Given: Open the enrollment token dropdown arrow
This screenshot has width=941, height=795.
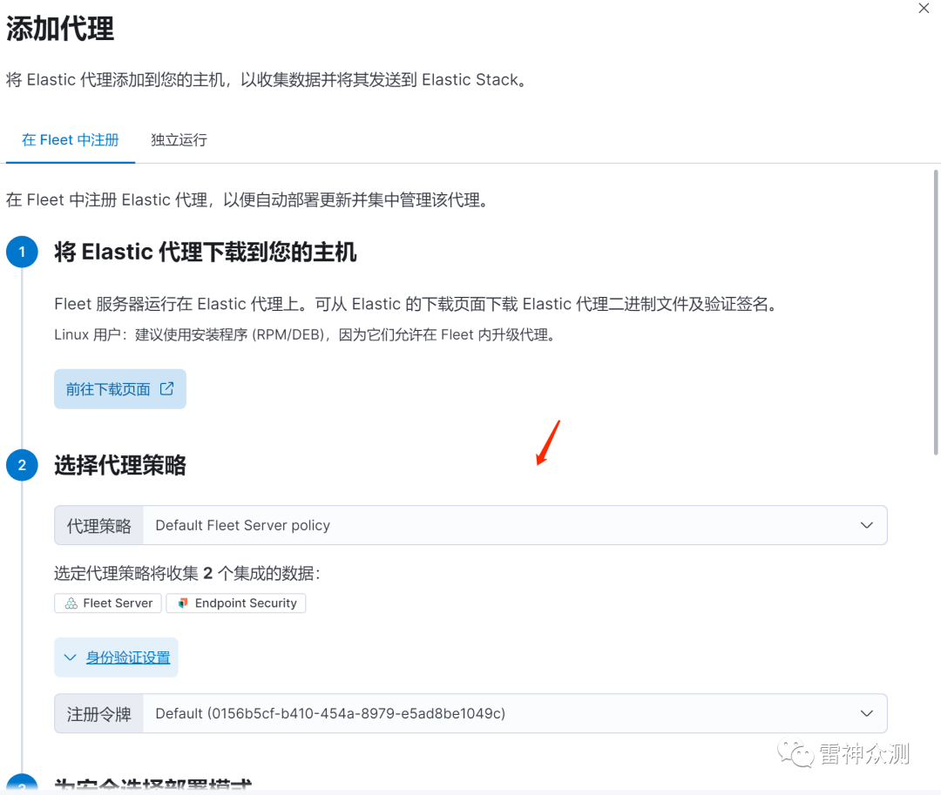Looking at the screenshot, I should point(867,713).
